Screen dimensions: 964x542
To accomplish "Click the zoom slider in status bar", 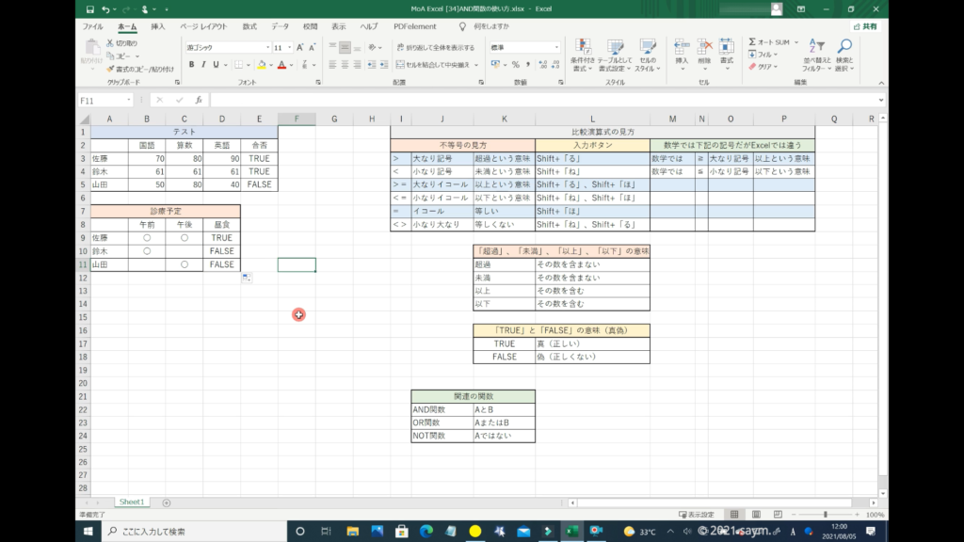I will [826, 515].
